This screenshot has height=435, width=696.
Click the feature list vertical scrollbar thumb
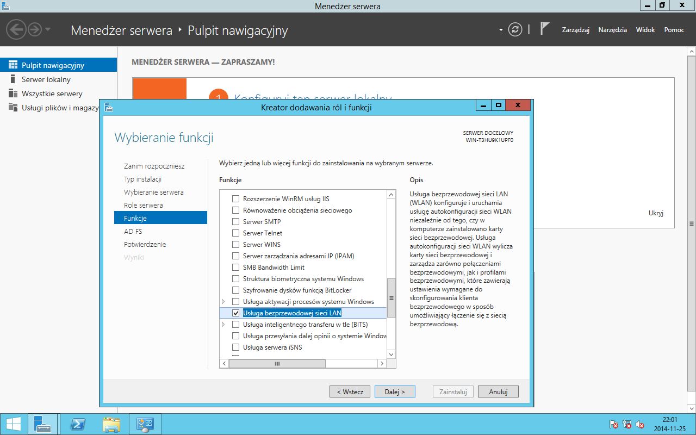click(391, 298)
